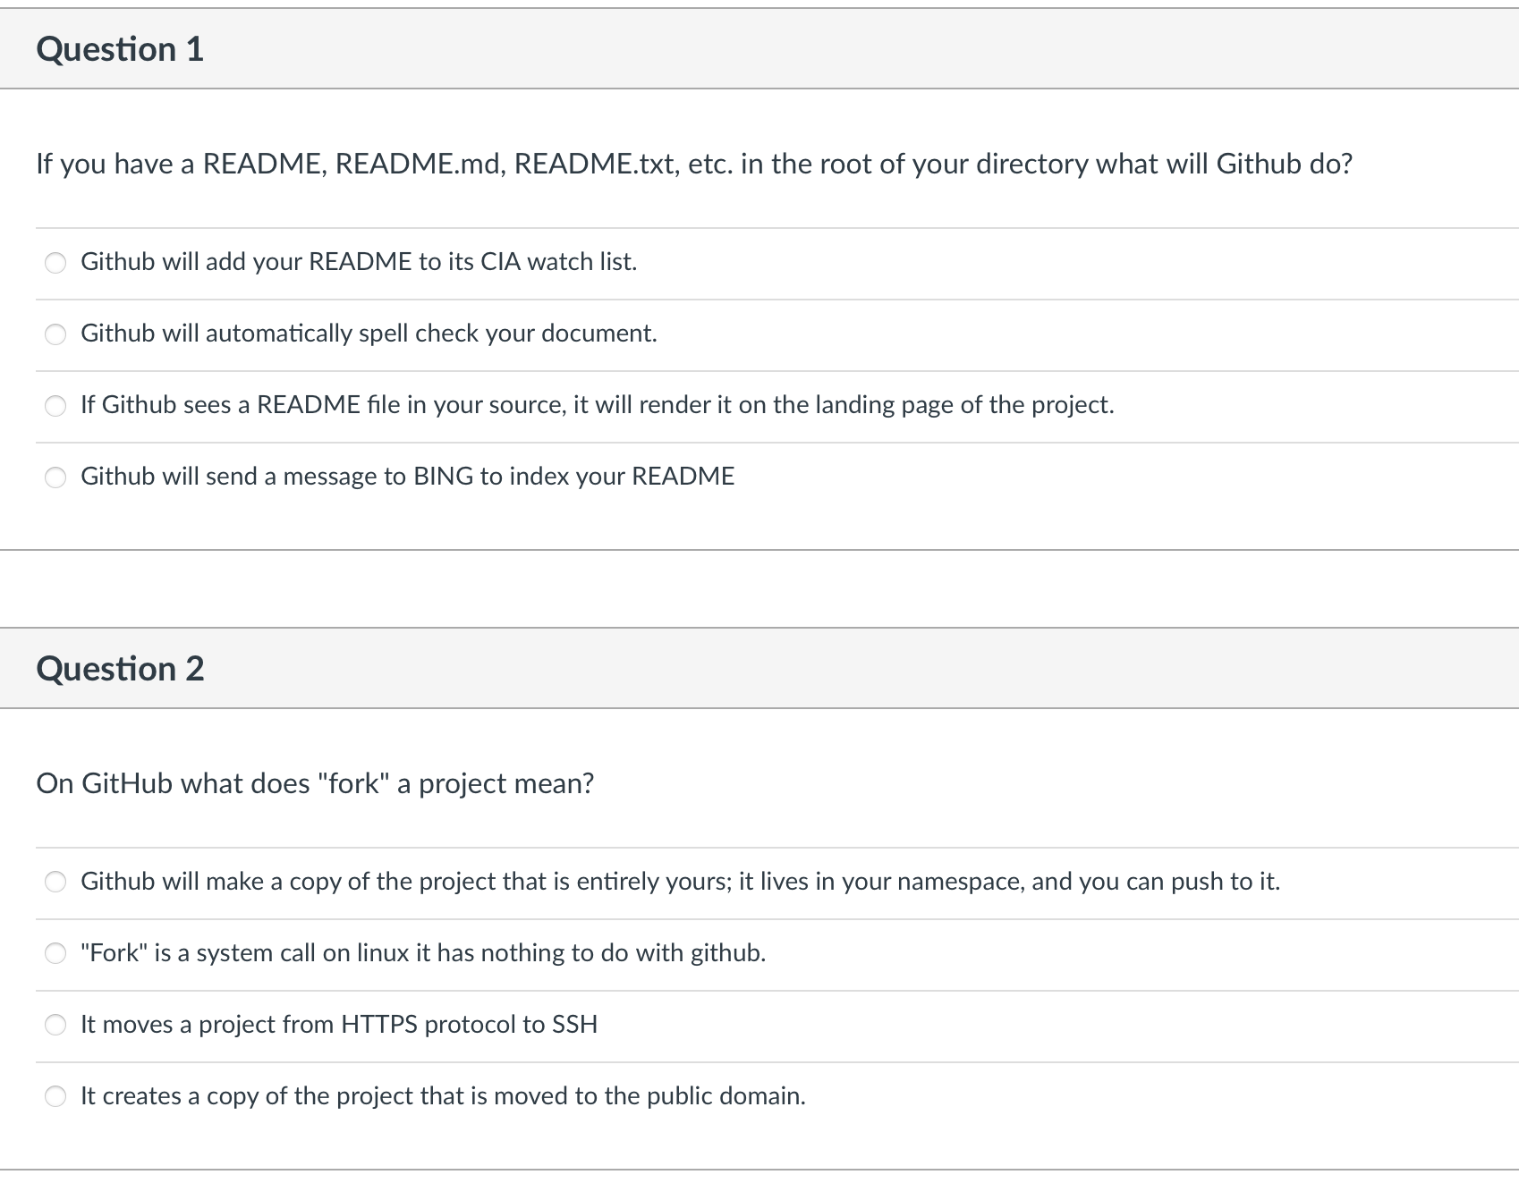Choose the answer about rendering README on landing page
Viewport: 1519px width, 1200px height.
coord(55,405)
